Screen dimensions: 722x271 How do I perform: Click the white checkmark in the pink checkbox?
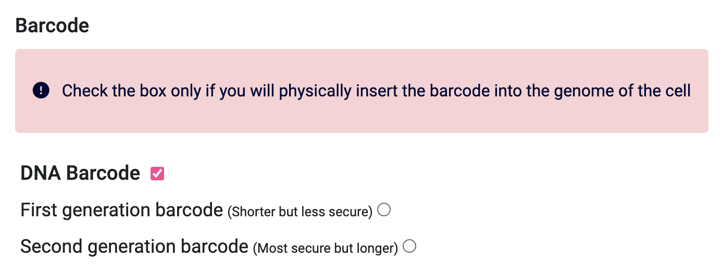[157, 174]
